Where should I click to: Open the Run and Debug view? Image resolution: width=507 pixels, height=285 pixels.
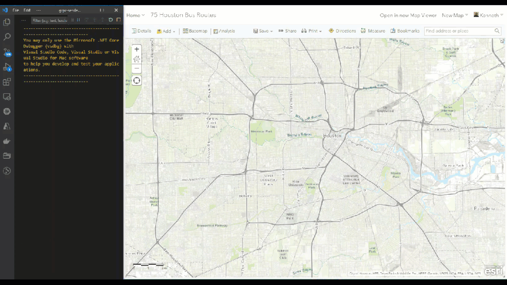click(x=7, y=67)
